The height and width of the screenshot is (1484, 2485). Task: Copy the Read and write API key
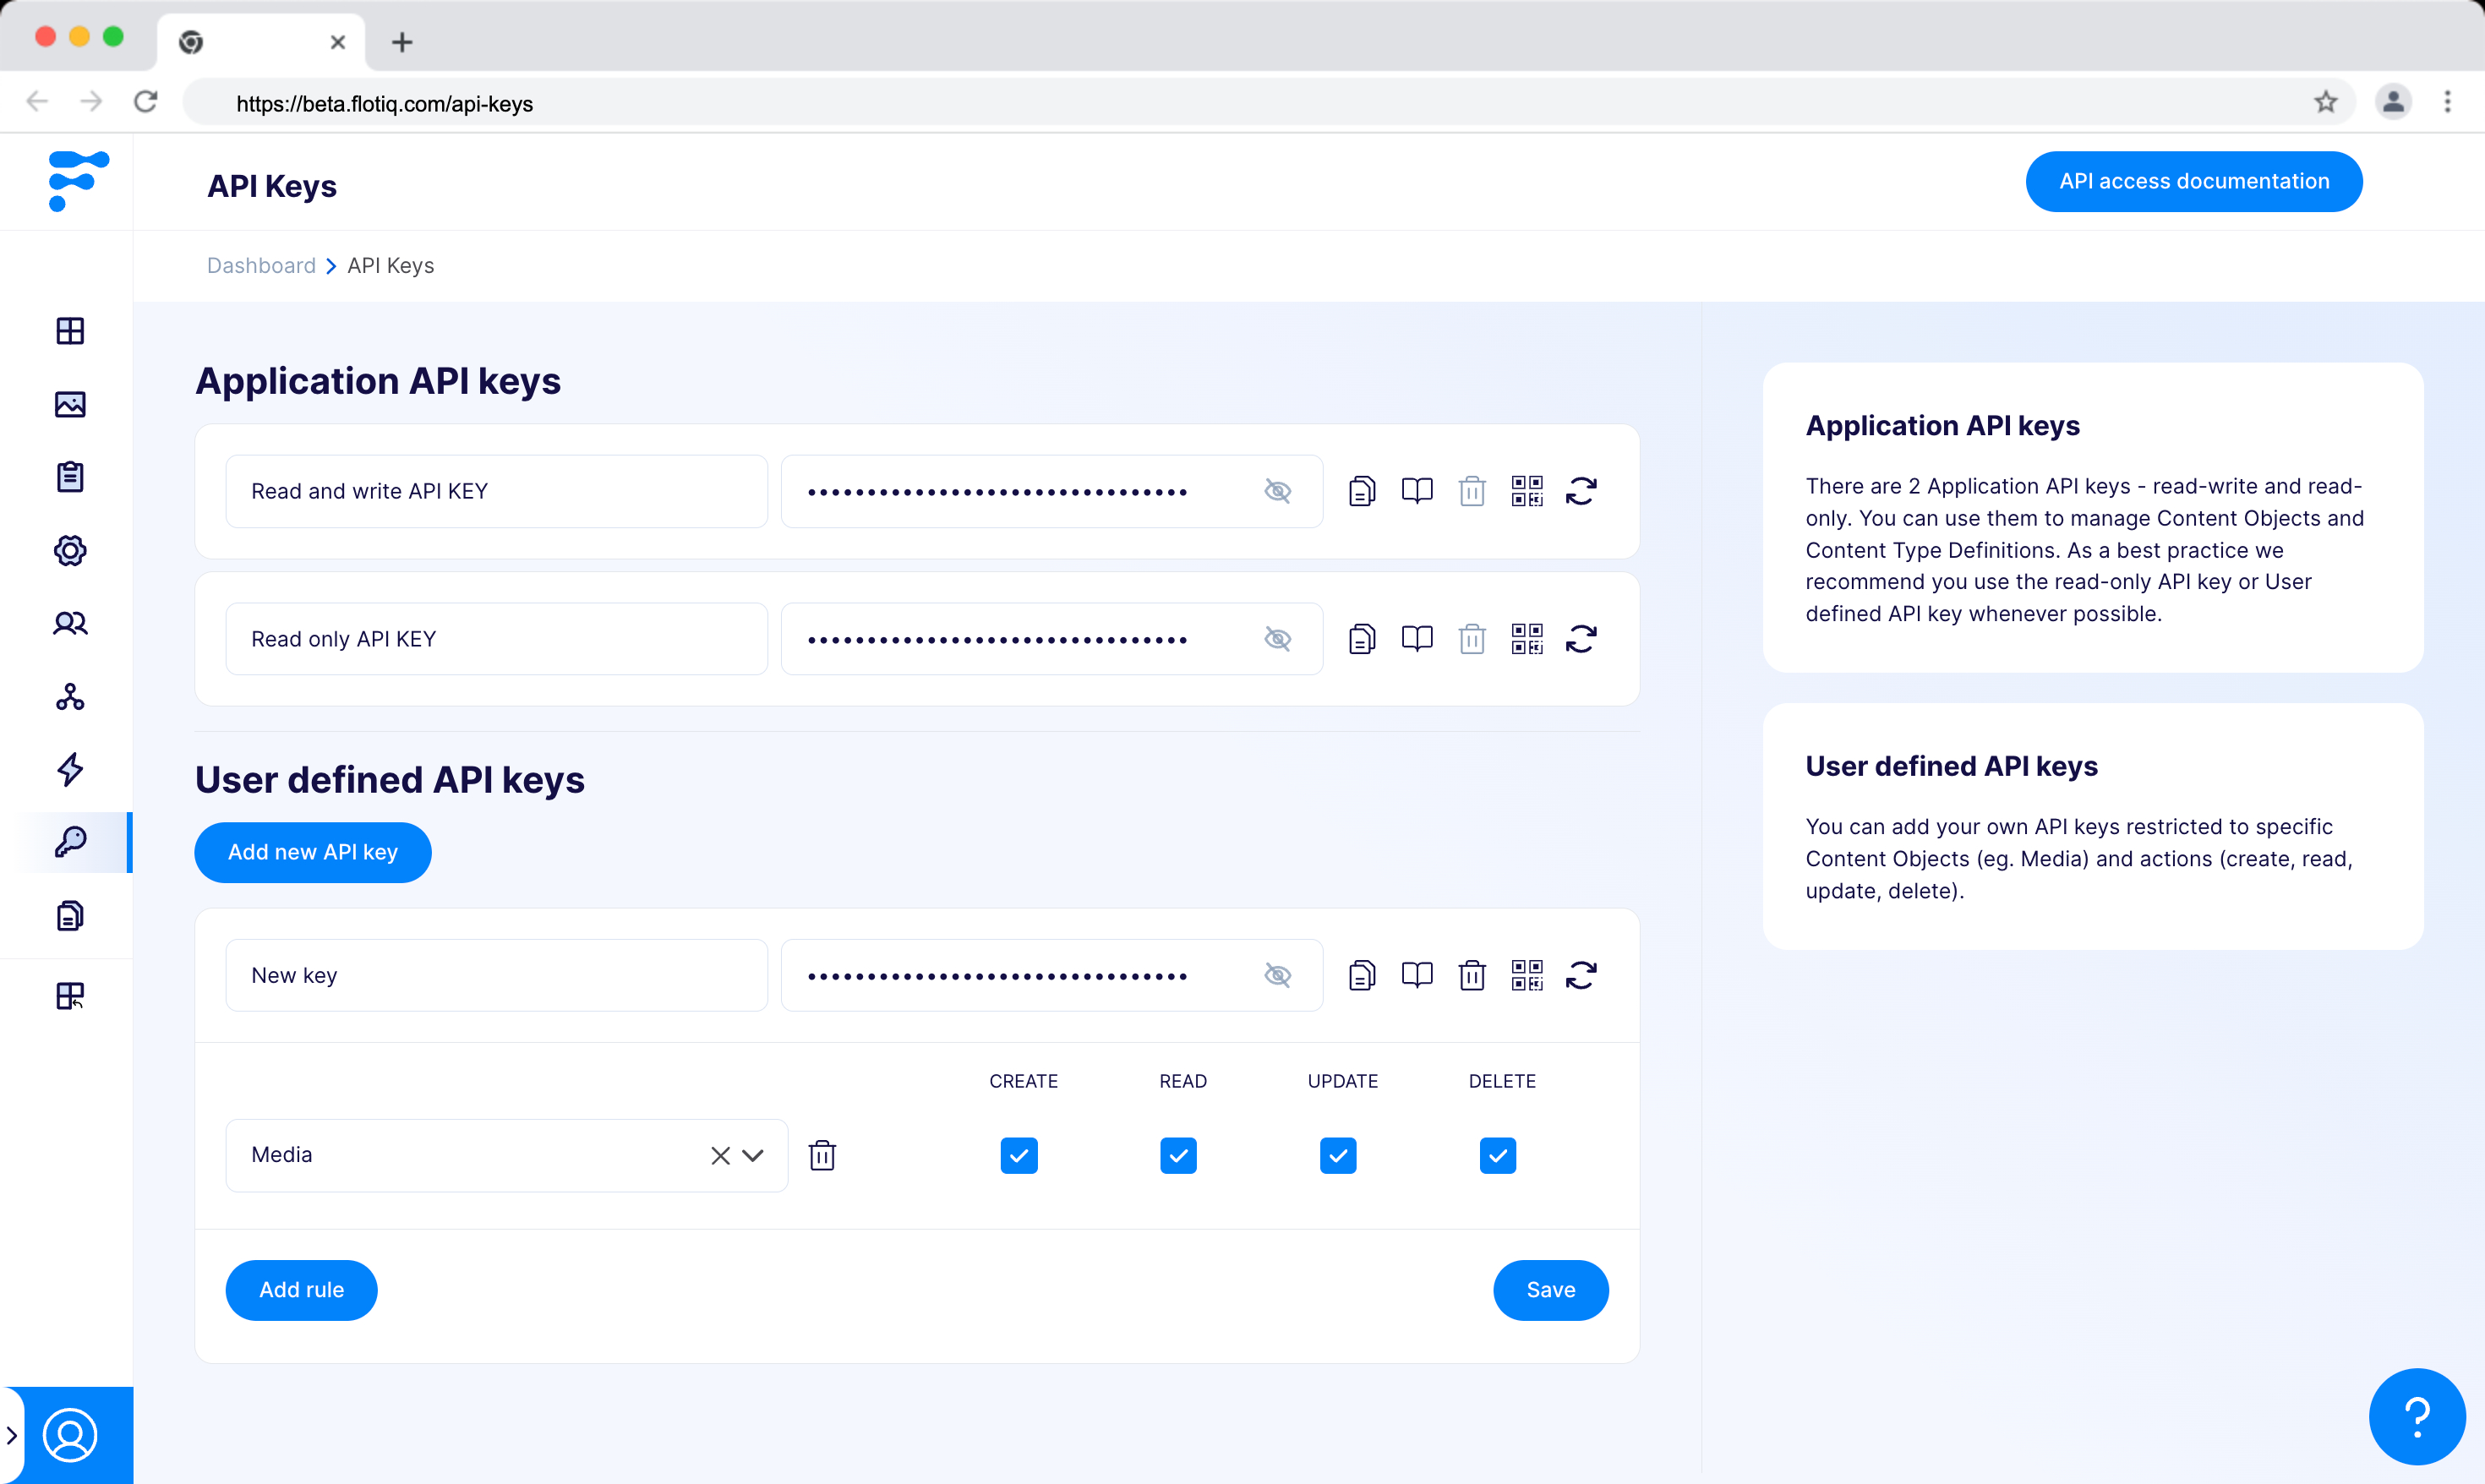(x=1362, y=490)
